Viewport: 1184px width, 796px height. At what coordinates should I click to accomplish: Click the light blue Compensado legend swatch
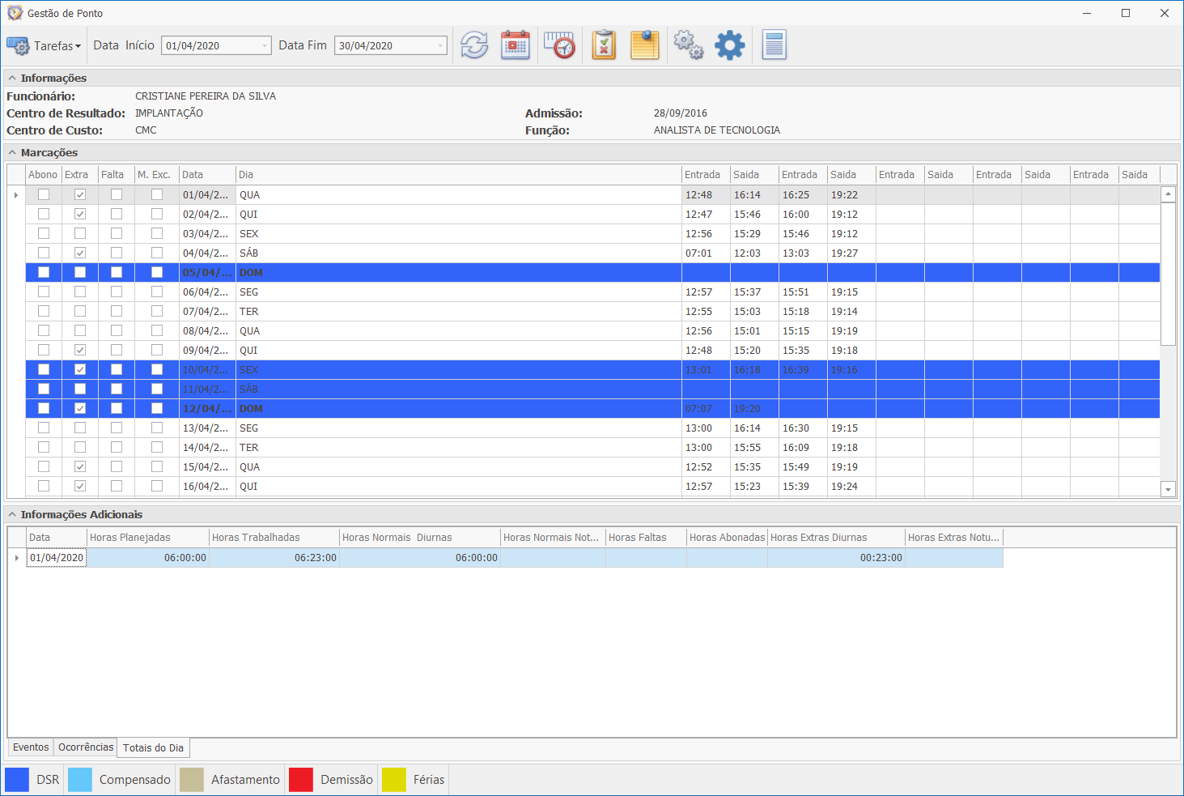[80, 780]
